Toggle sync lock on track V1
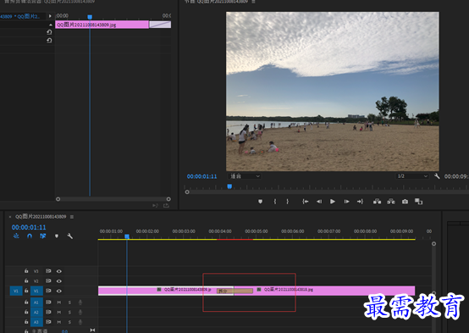The image size is (469, 333). 48,291
